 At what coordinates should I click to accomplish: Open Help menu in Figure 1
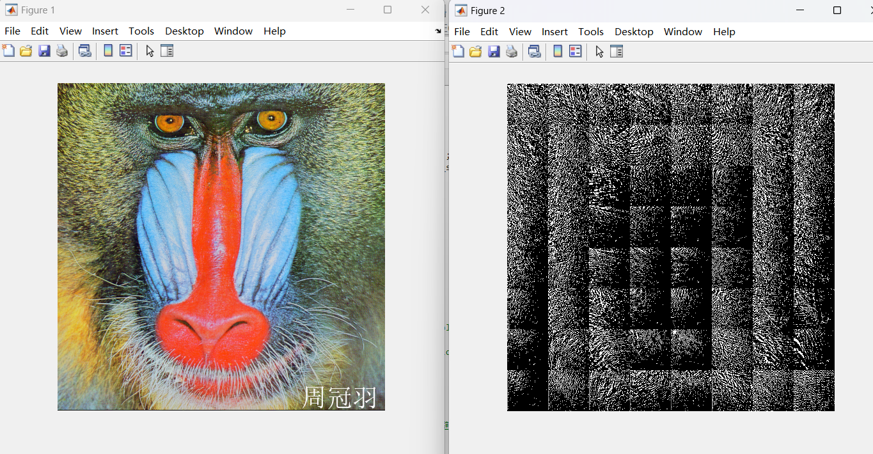point(274,31)
